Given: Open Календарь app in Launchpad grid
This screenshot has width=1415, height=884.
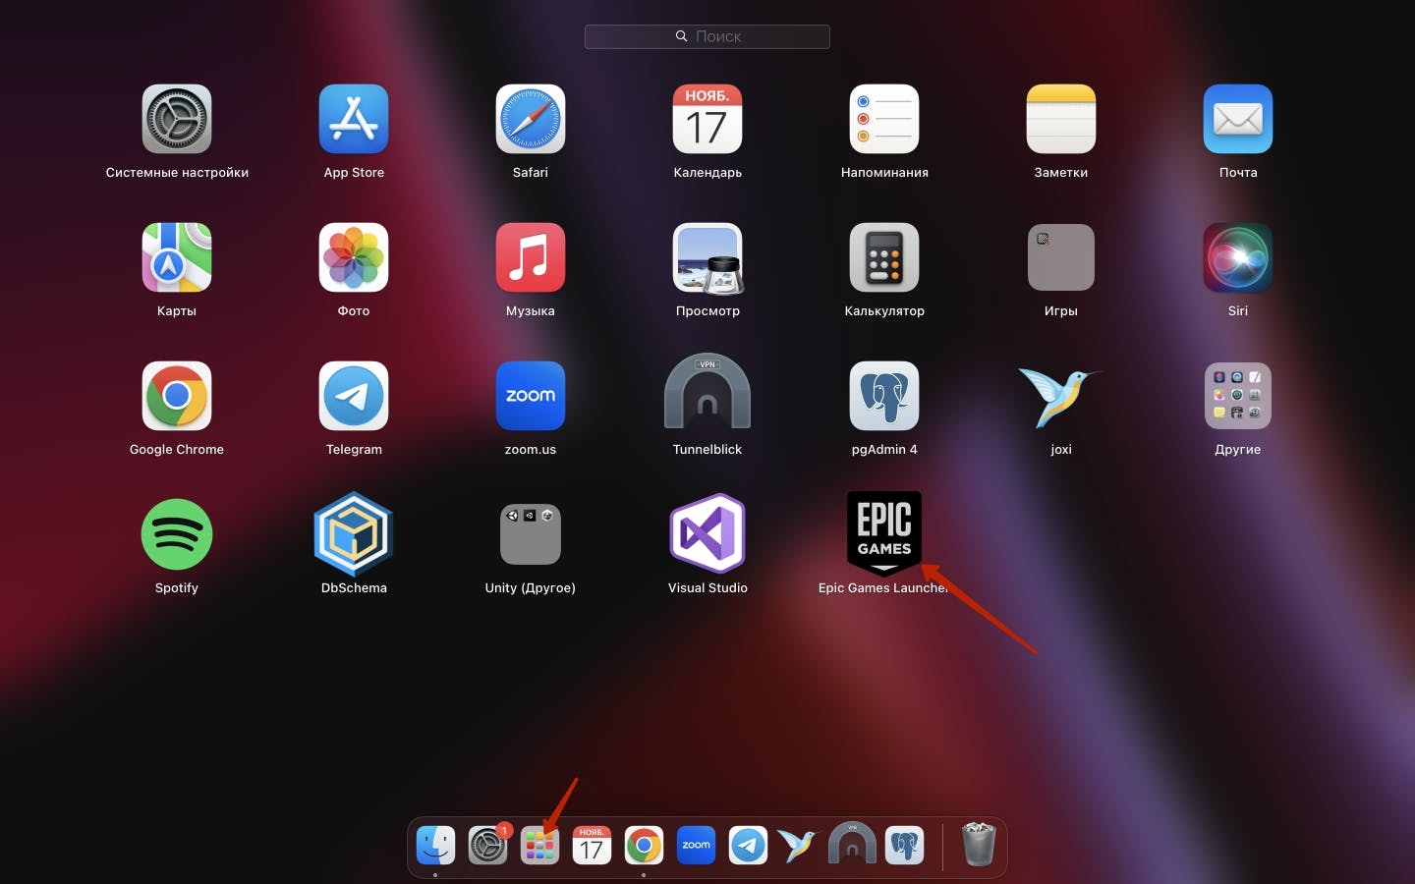Looking at the screenshot, I should pos(707,119).
